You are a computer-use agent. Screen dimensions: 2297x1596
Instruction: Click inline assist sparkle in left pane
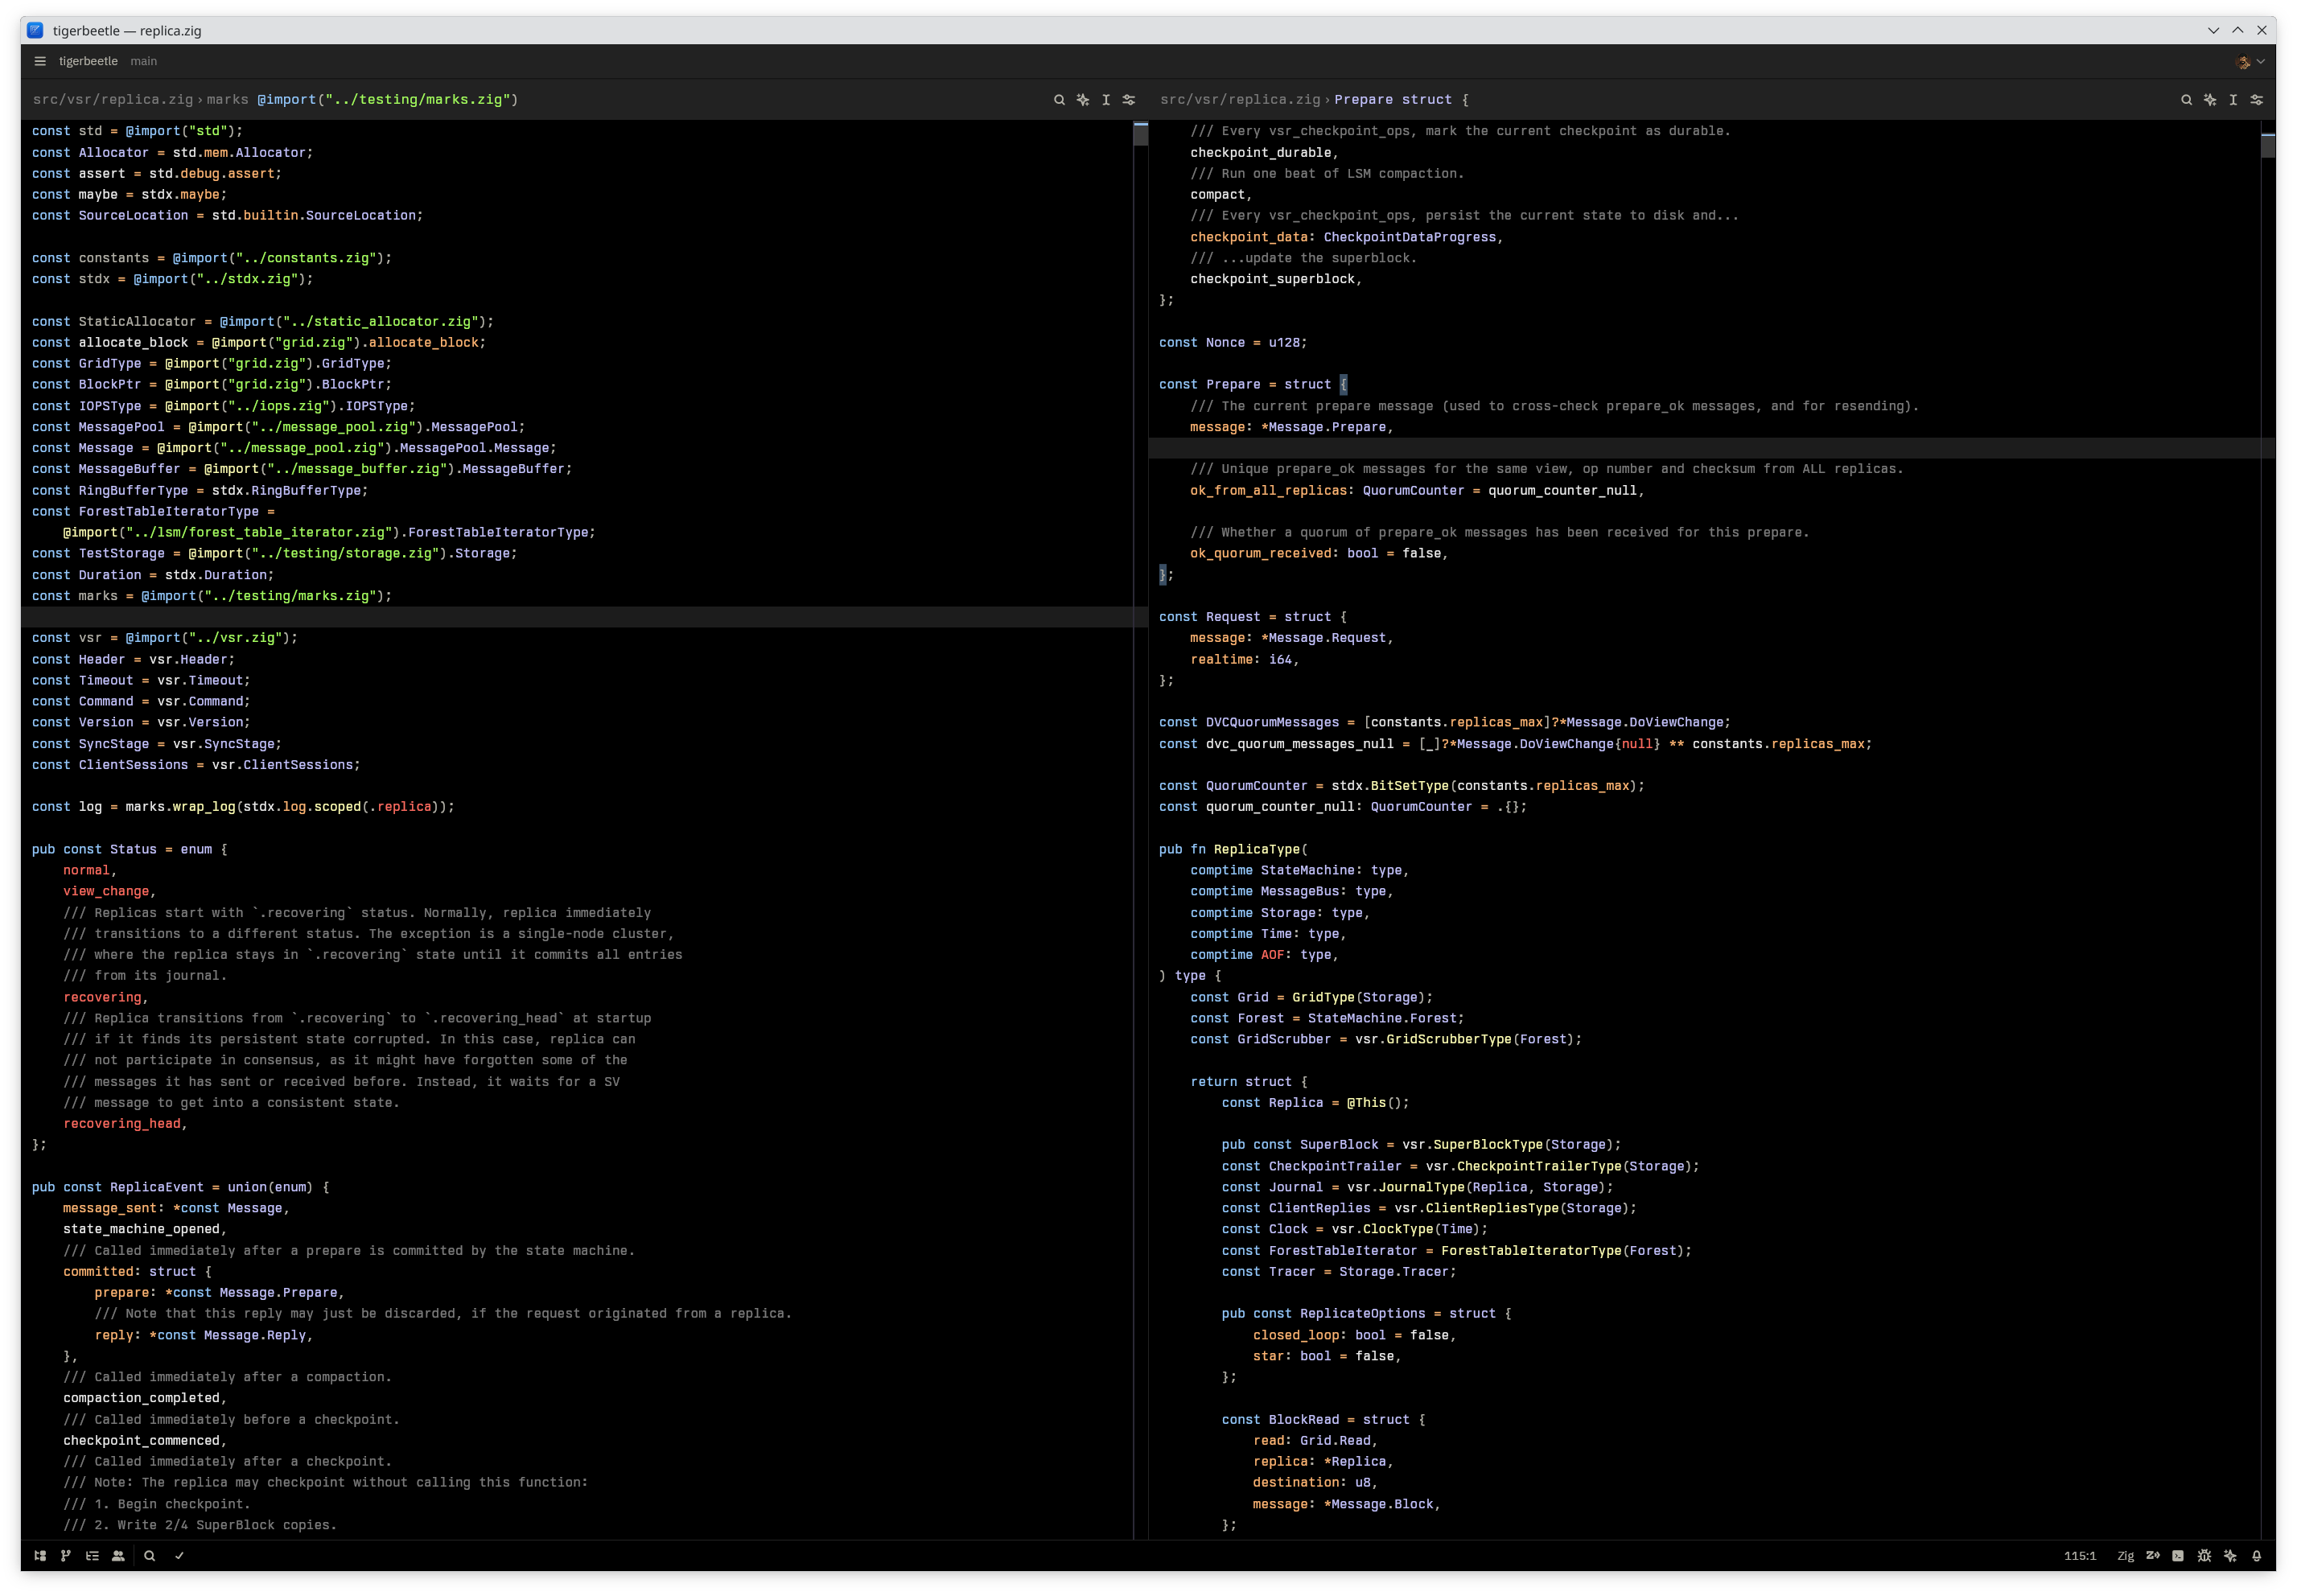(1083, 100)
